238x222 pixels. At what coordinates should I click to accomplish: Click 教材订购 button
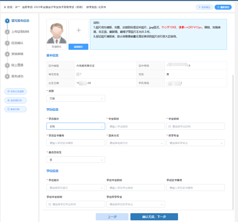pyautogui.click(x=15, y=109)
